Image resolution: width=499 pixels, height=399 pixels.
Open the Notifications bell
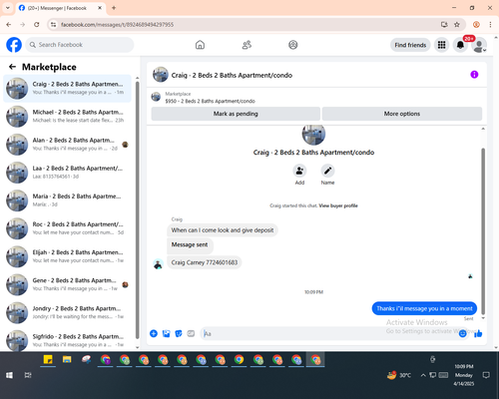pyautogui.click(x=460, y=45)
